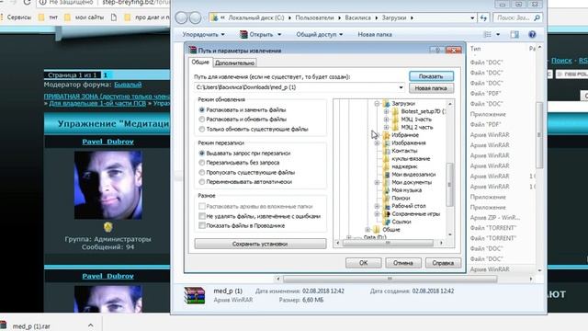
Task: Select Распаковать и обновить файлы option
Action: coord(202,120)
